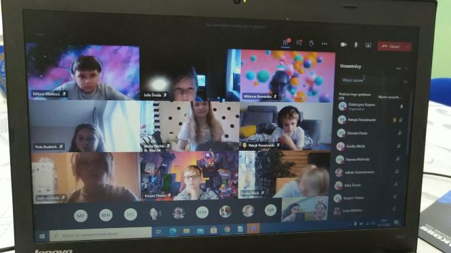Open Microsoft Edge from the taskbar
451x253 pixels.
pos(173,231)
